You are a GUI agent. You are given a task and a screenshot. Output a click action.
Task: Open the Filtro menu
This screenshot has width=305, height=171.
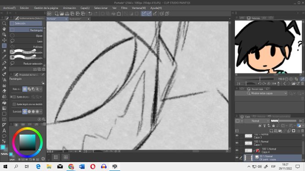(x=124, y=8)
